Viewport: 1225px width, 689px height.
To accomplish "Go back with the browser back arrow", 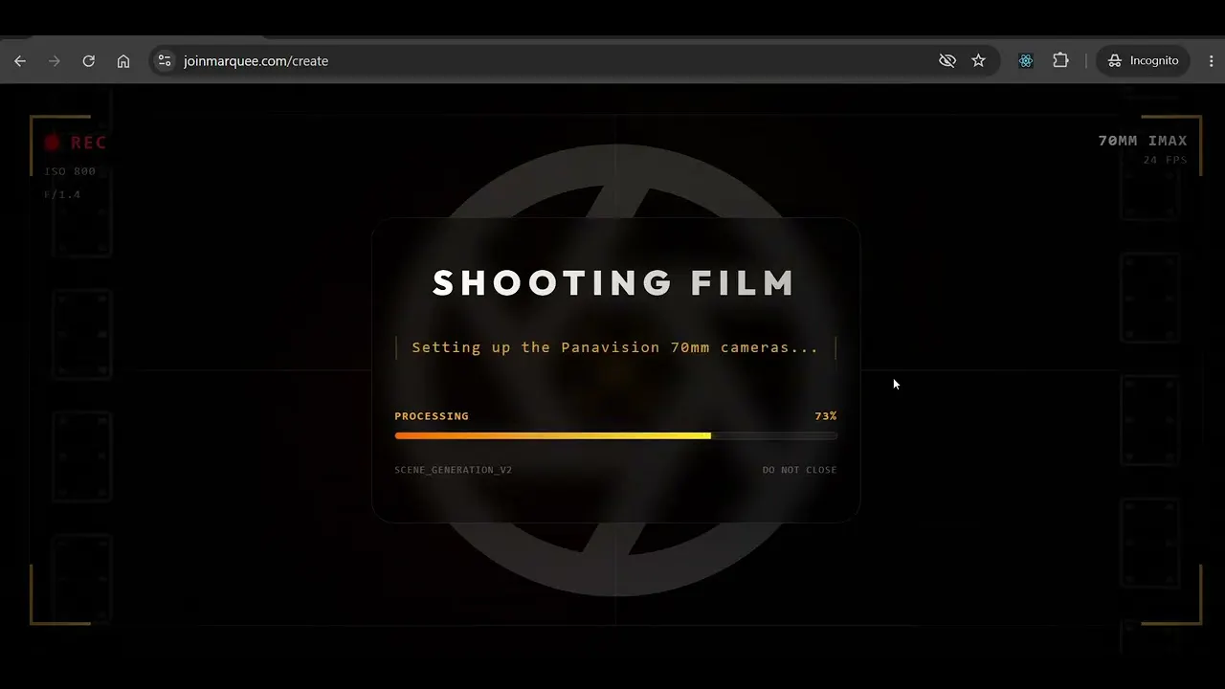I will point(20,60).
